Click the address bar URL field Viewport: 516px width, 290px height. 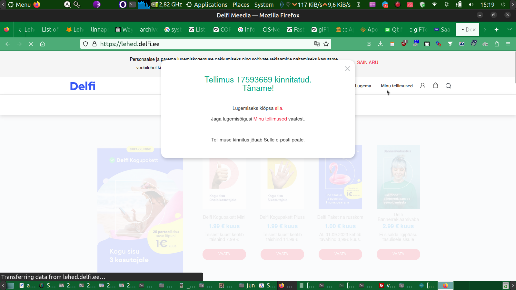coord(205,44)
